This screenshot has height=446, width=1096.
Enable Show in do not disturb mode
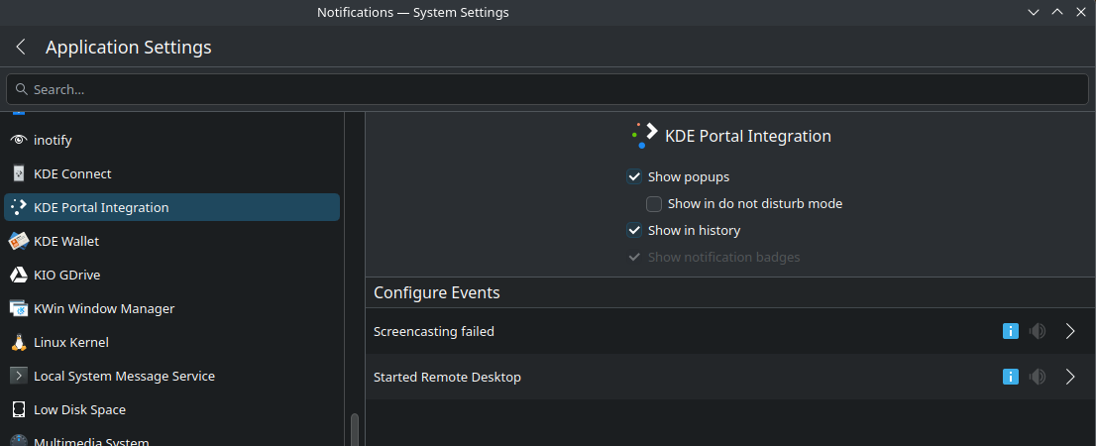click(654, 204)
